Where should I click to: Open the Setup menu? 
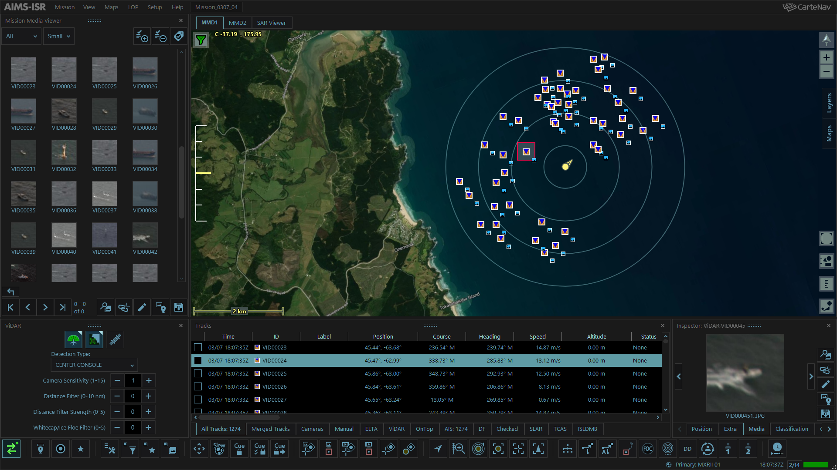(x=154, y=7)
